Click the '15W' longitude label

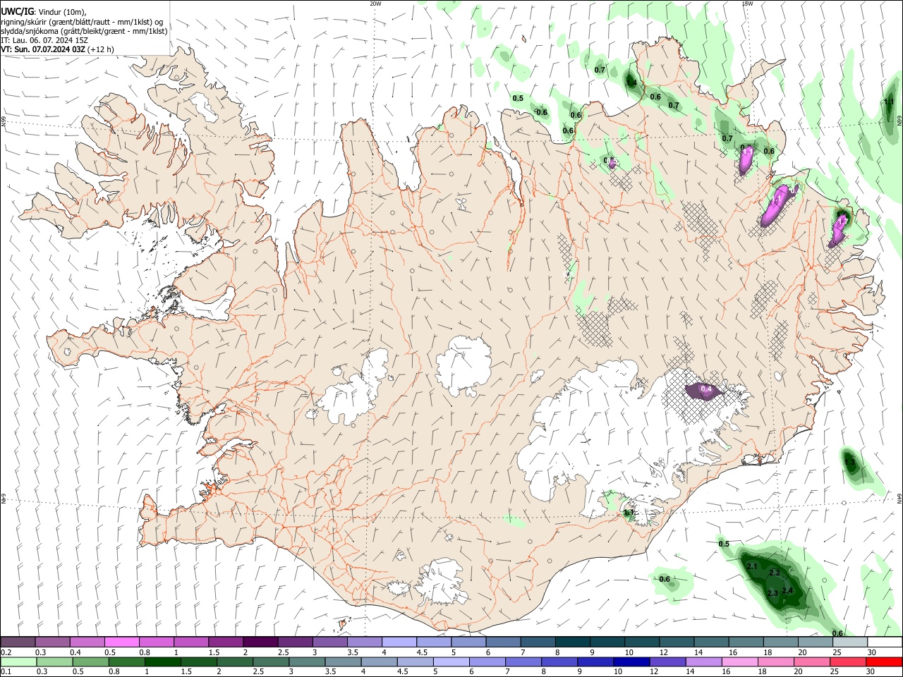747,4
